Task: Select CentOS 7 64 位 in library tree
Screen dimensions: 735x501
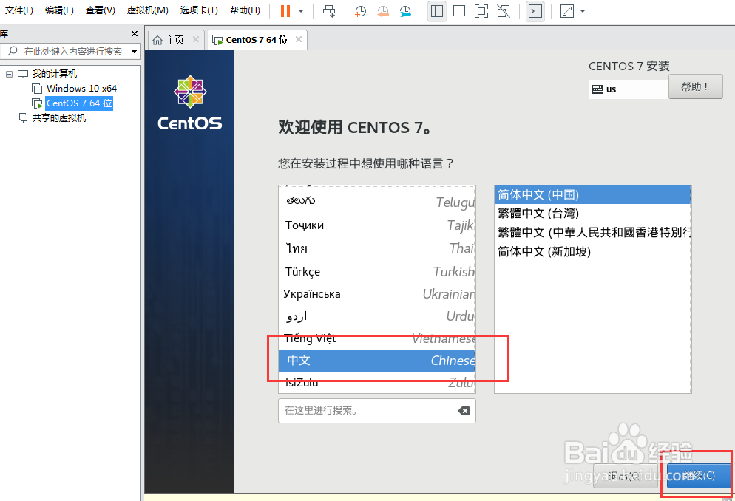Action: pos(78,103)
